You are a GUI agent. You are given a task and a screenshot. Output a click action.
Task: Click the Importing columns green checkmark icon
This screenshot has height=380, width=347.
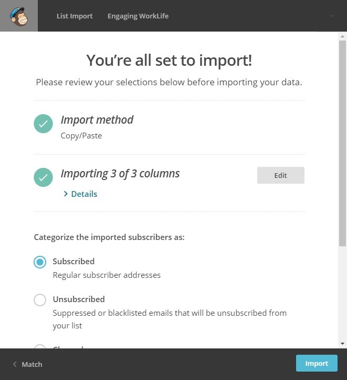pyautogui.click(x=43, y=177)
